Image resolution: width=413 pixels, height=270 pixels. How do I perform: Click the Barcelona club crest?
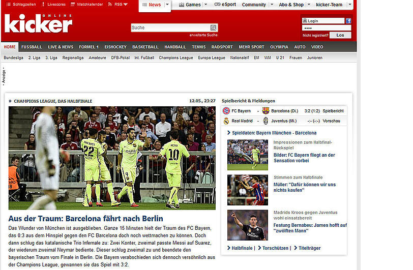click(266, 111)
